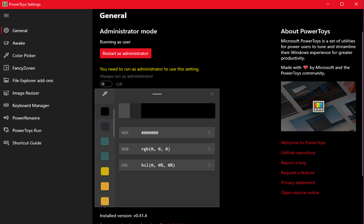Click the General gear icon in sidebar

[x=6, y=30]
